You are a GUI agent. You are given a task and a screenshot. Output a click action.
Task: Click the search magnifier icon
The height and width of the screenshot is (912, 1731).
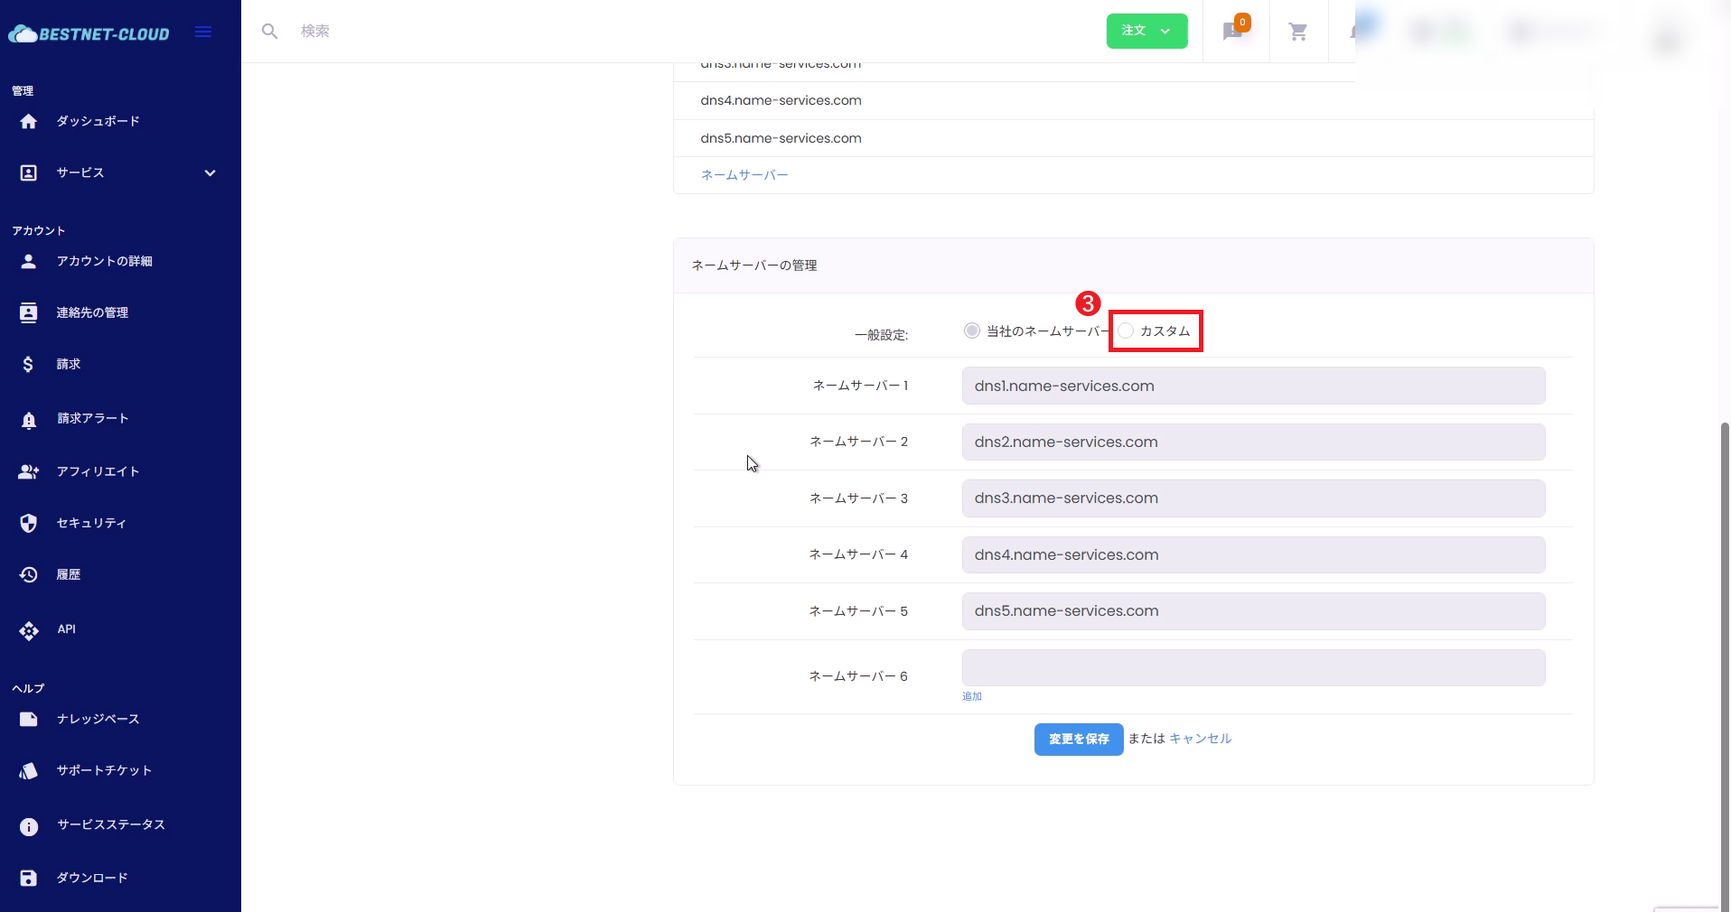(269, 32)
